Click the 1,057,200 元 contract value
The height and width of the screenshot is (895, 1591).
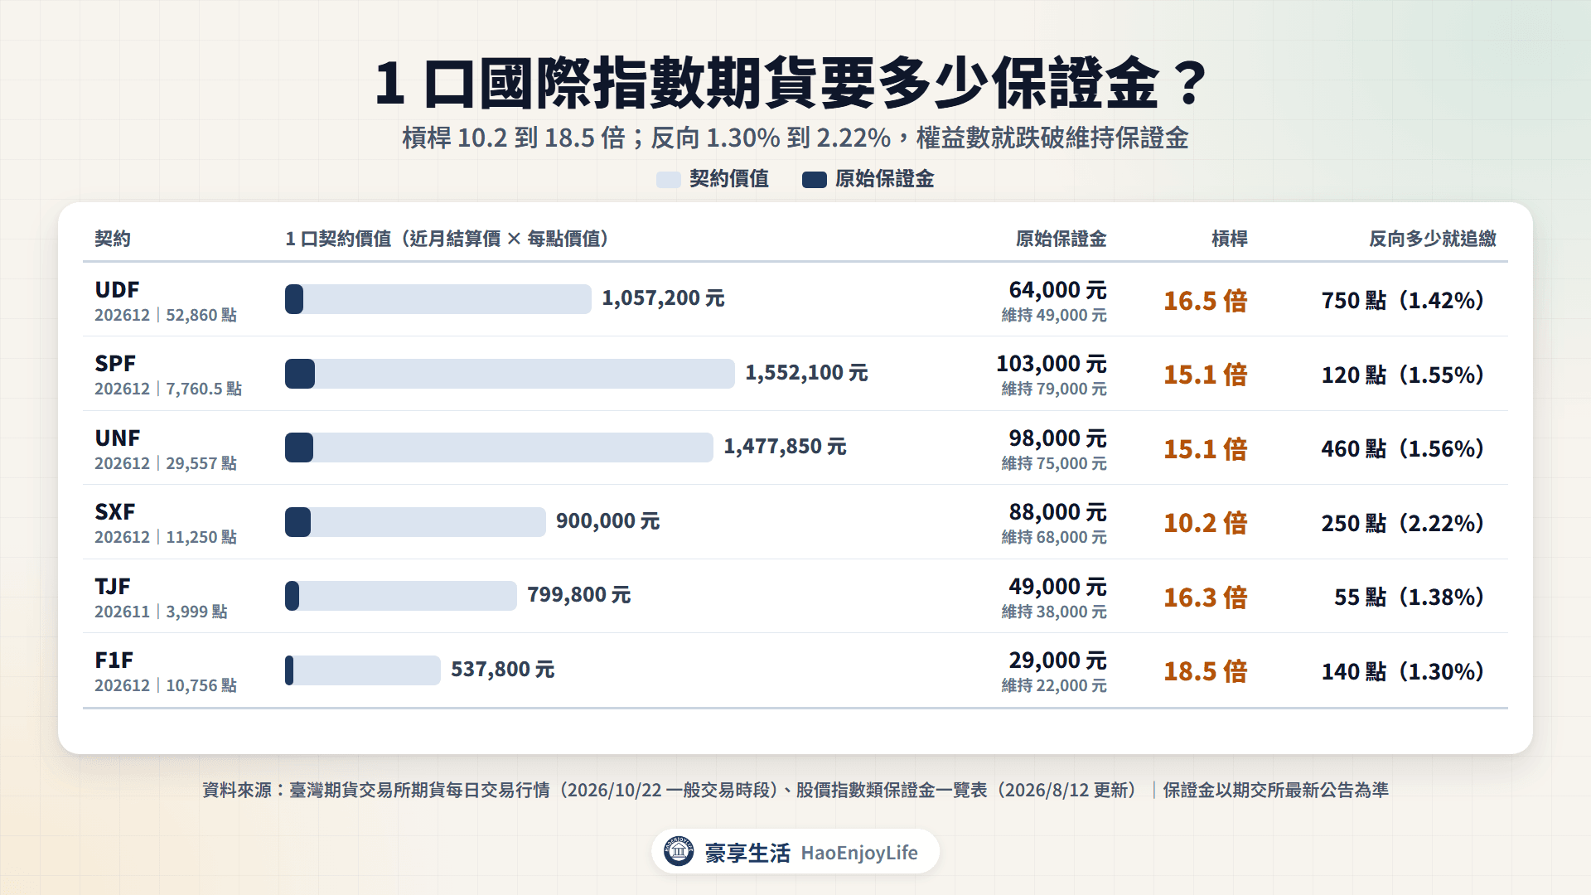pyautogui.click(x=663, y=298)
